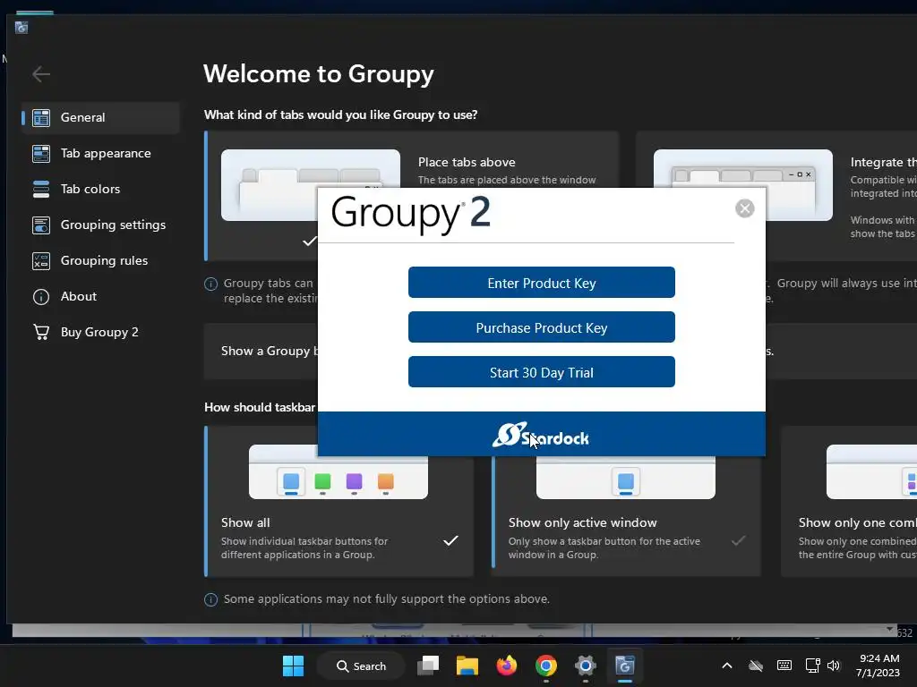Click the Grouping rules checklist icon

(x=41, y=261)
